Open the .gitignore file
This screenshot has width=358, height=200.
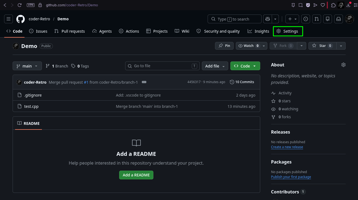pos(33,95)
